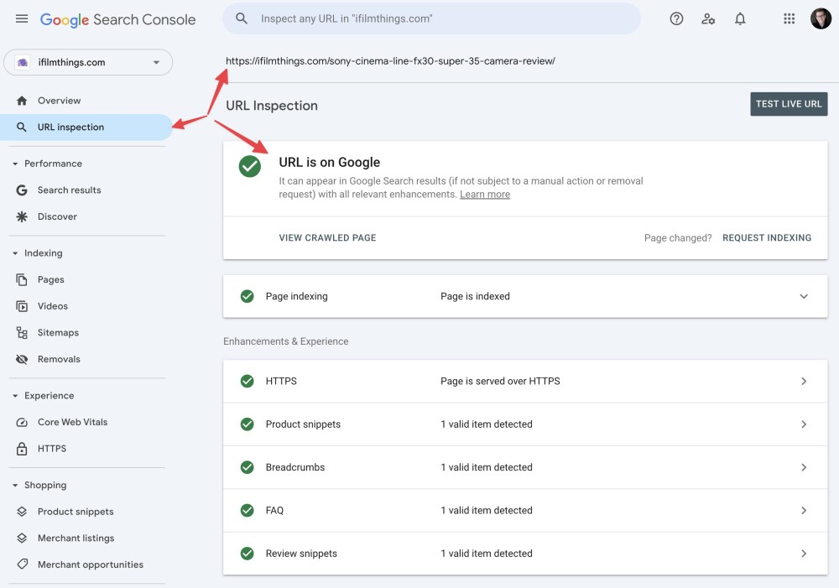
Task: Click the search magnifier icon in URL bar
Action: pyautogui.click(x=242, y=18)
